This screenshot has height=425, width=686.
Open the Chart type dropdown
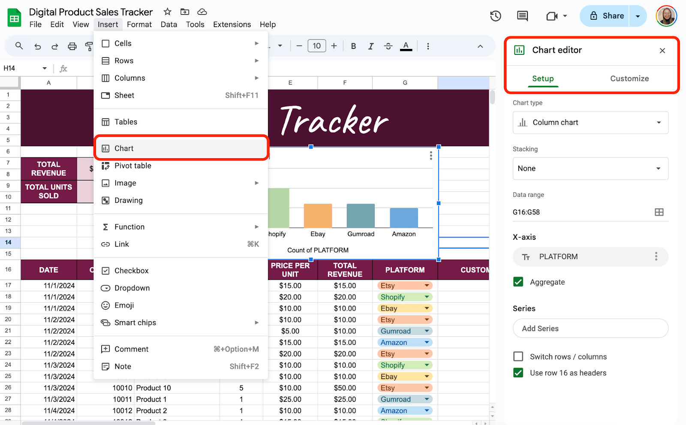coord(590,123)
